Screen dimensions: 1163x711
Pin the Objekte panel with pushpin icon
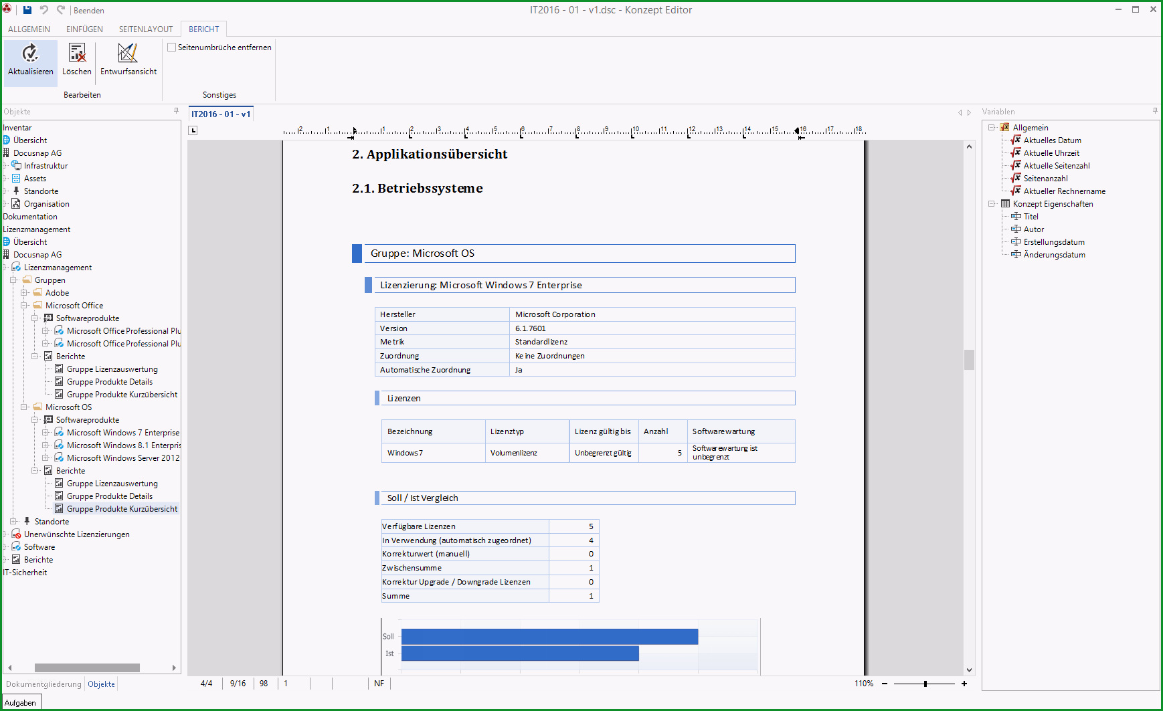tap(177, 111)
